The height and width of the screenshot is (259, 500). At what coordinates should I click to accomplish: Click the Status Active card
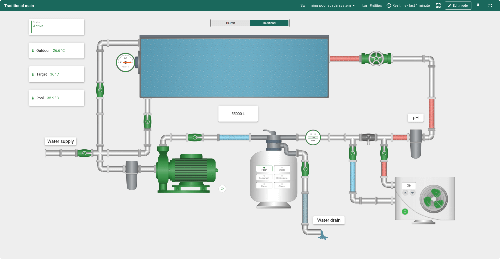click(57, 27)
